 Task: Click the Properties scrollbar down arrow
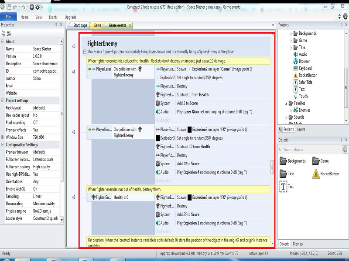click(62, 220)
